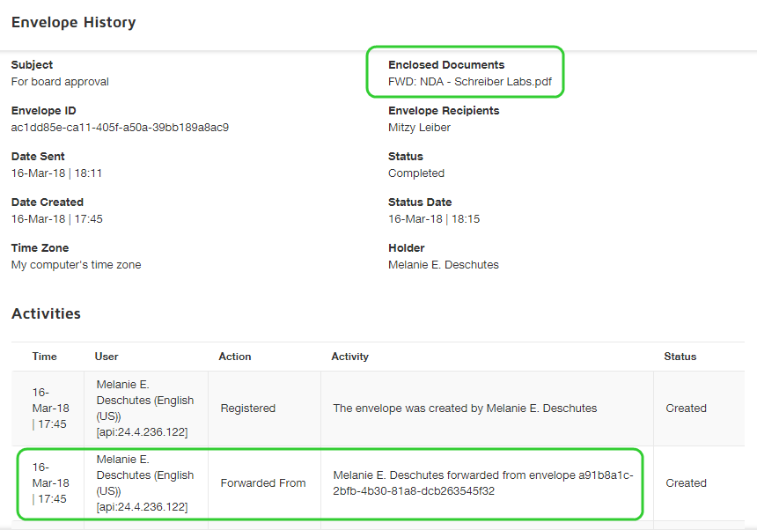
Task: Select the Forwarded From action cell
Action: (262, 483)
